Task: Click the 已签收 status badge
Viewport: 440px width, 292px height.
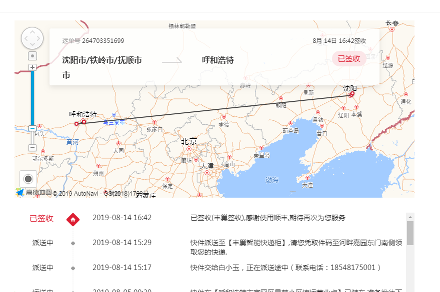Action: pos(349,58)
